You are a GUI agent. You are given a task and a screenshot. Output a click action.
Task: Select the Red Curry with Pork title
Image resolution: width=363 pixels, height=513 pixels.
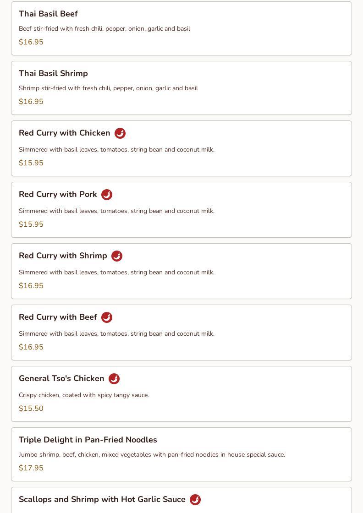tap(58, 194)
